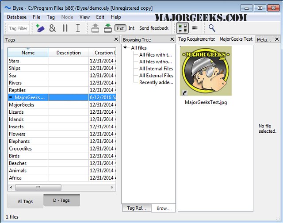Screen dimensions: 283x223
Task: Collapse the All files tree node
Action: [x=125, y=48]
